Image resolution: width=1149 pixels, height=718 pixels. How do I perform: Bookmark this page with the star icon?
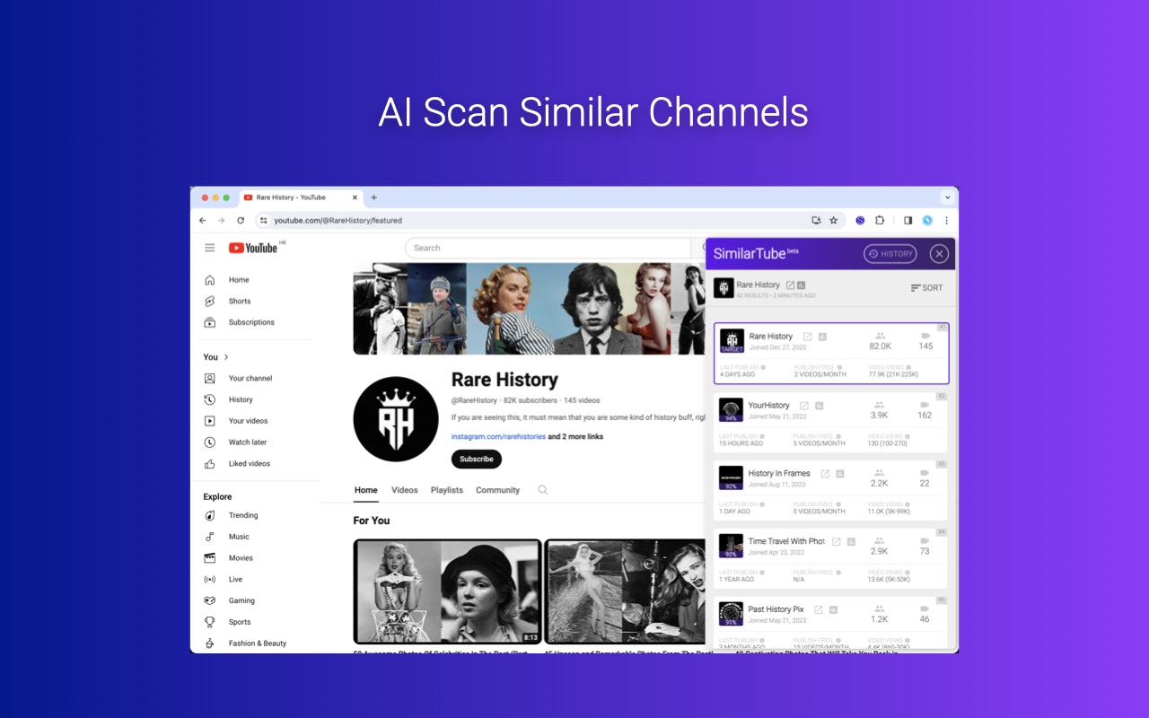coord(833,220)
